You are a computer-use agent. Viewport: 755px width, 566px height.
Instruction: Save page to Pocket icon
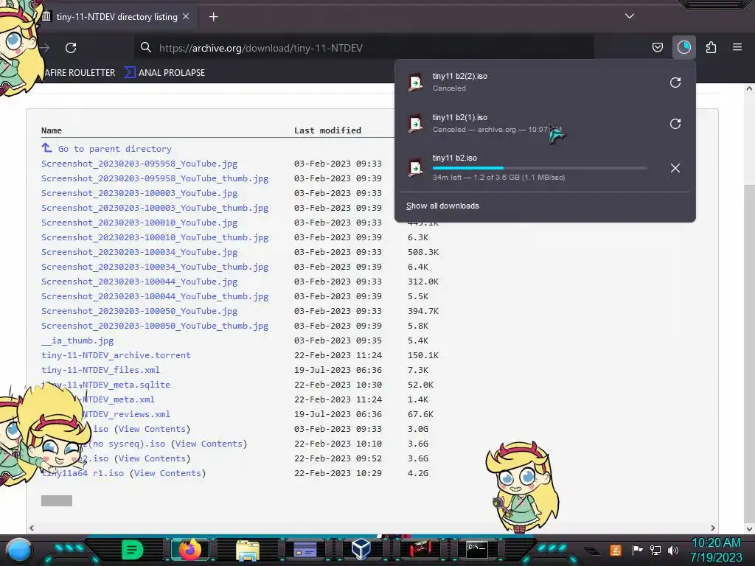tap(657, 47)
